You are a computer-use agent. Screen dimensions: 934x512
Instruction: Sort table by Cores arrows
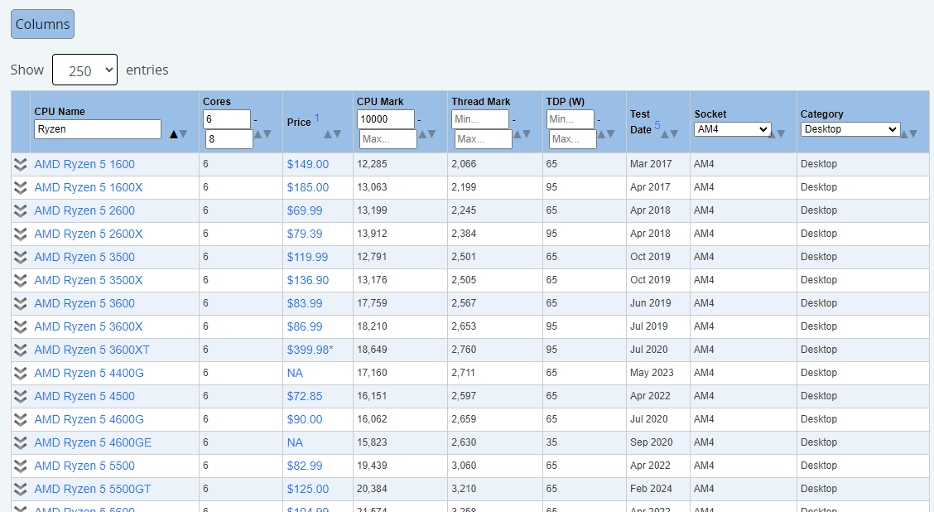pos(262,134)
